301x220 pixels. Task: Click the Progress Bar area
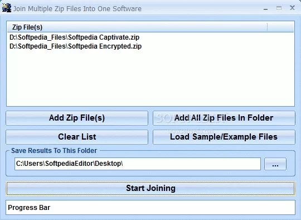(151, 208)
